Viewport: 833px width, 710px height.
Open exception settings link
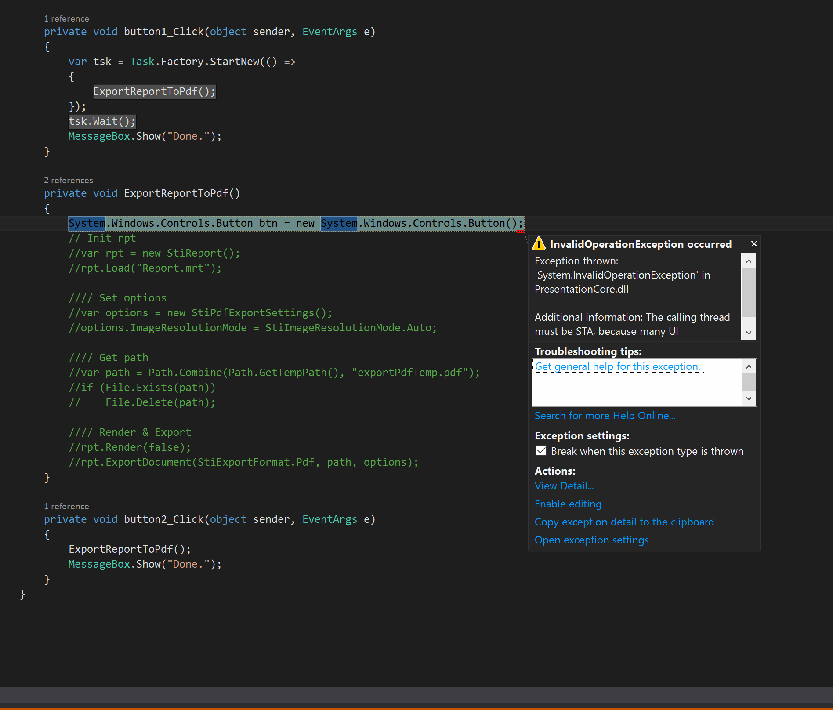(592, 540)
